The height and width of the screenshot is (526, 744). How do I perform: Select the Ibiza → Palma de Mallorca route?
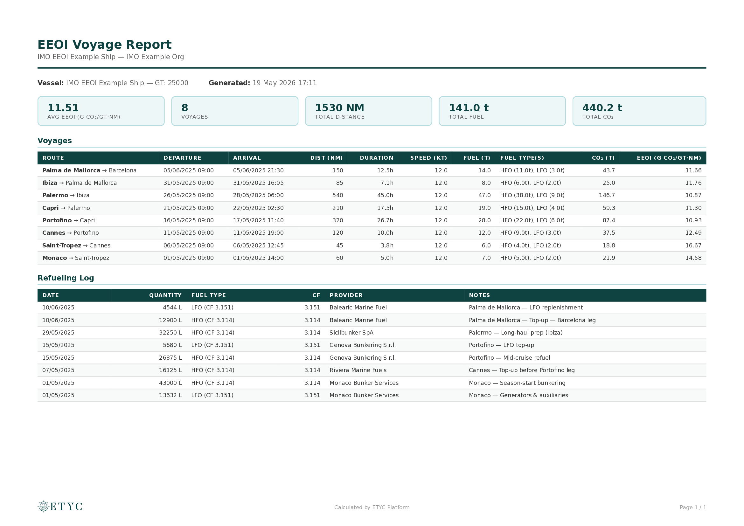pyautogui.click(x=80, y=183)
